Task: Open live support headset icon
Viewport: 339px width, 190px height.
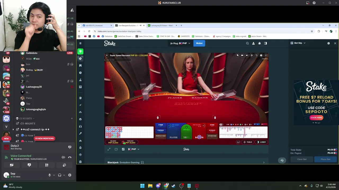Action: tap(282, 160)
